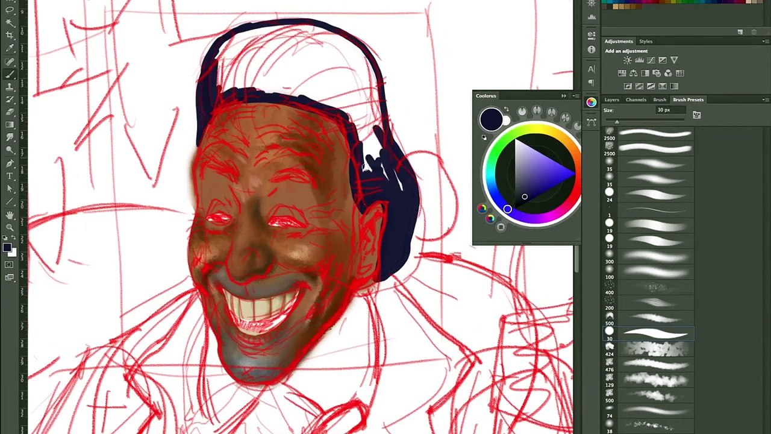
Task: Switch to the Channels tab
Action: [636, 99]
